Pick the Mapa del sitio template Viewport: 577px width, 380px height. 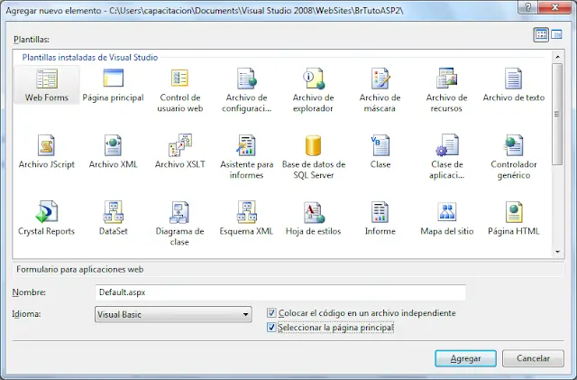point(447,218)
